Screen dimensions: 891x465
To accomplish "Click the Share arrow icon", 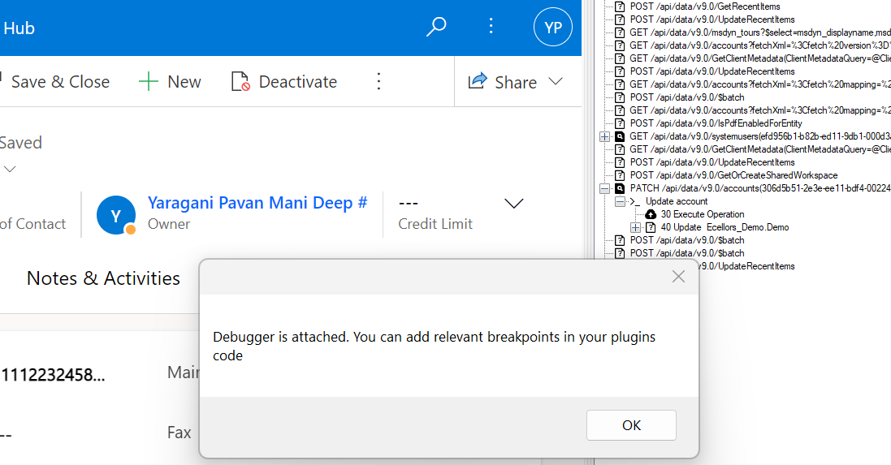I will coord(478,81).
